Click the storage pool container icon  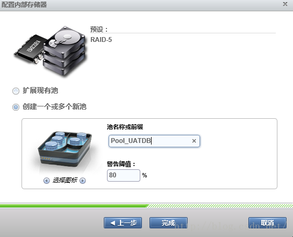[x=65, y=149]
